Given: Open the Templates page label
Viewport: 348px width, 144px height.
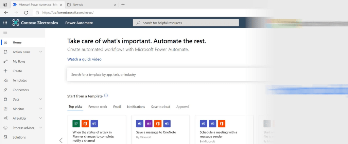Looking at the screenshot, I should [x=20, y=81].
